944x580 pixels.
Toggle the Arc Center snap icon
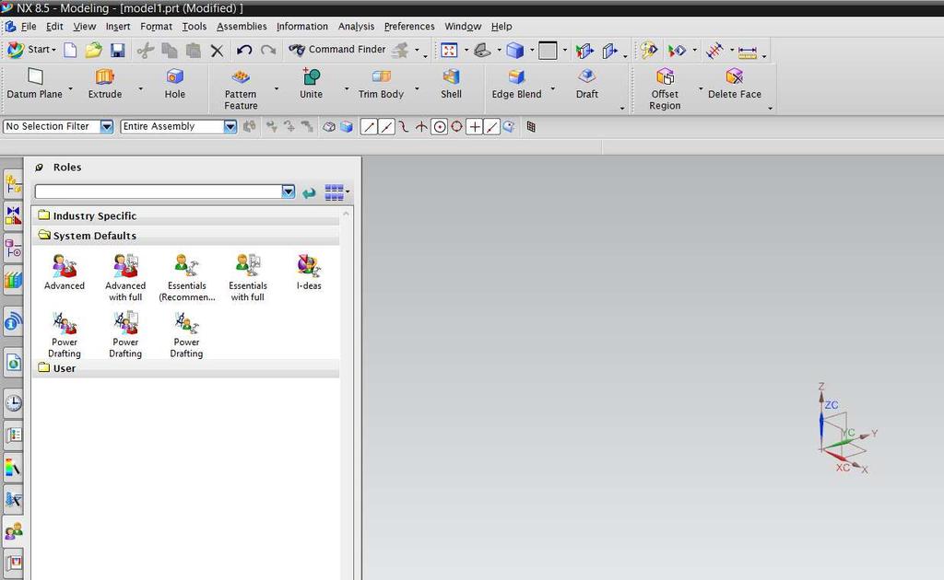pyautogui.click(x=440, y=127)
